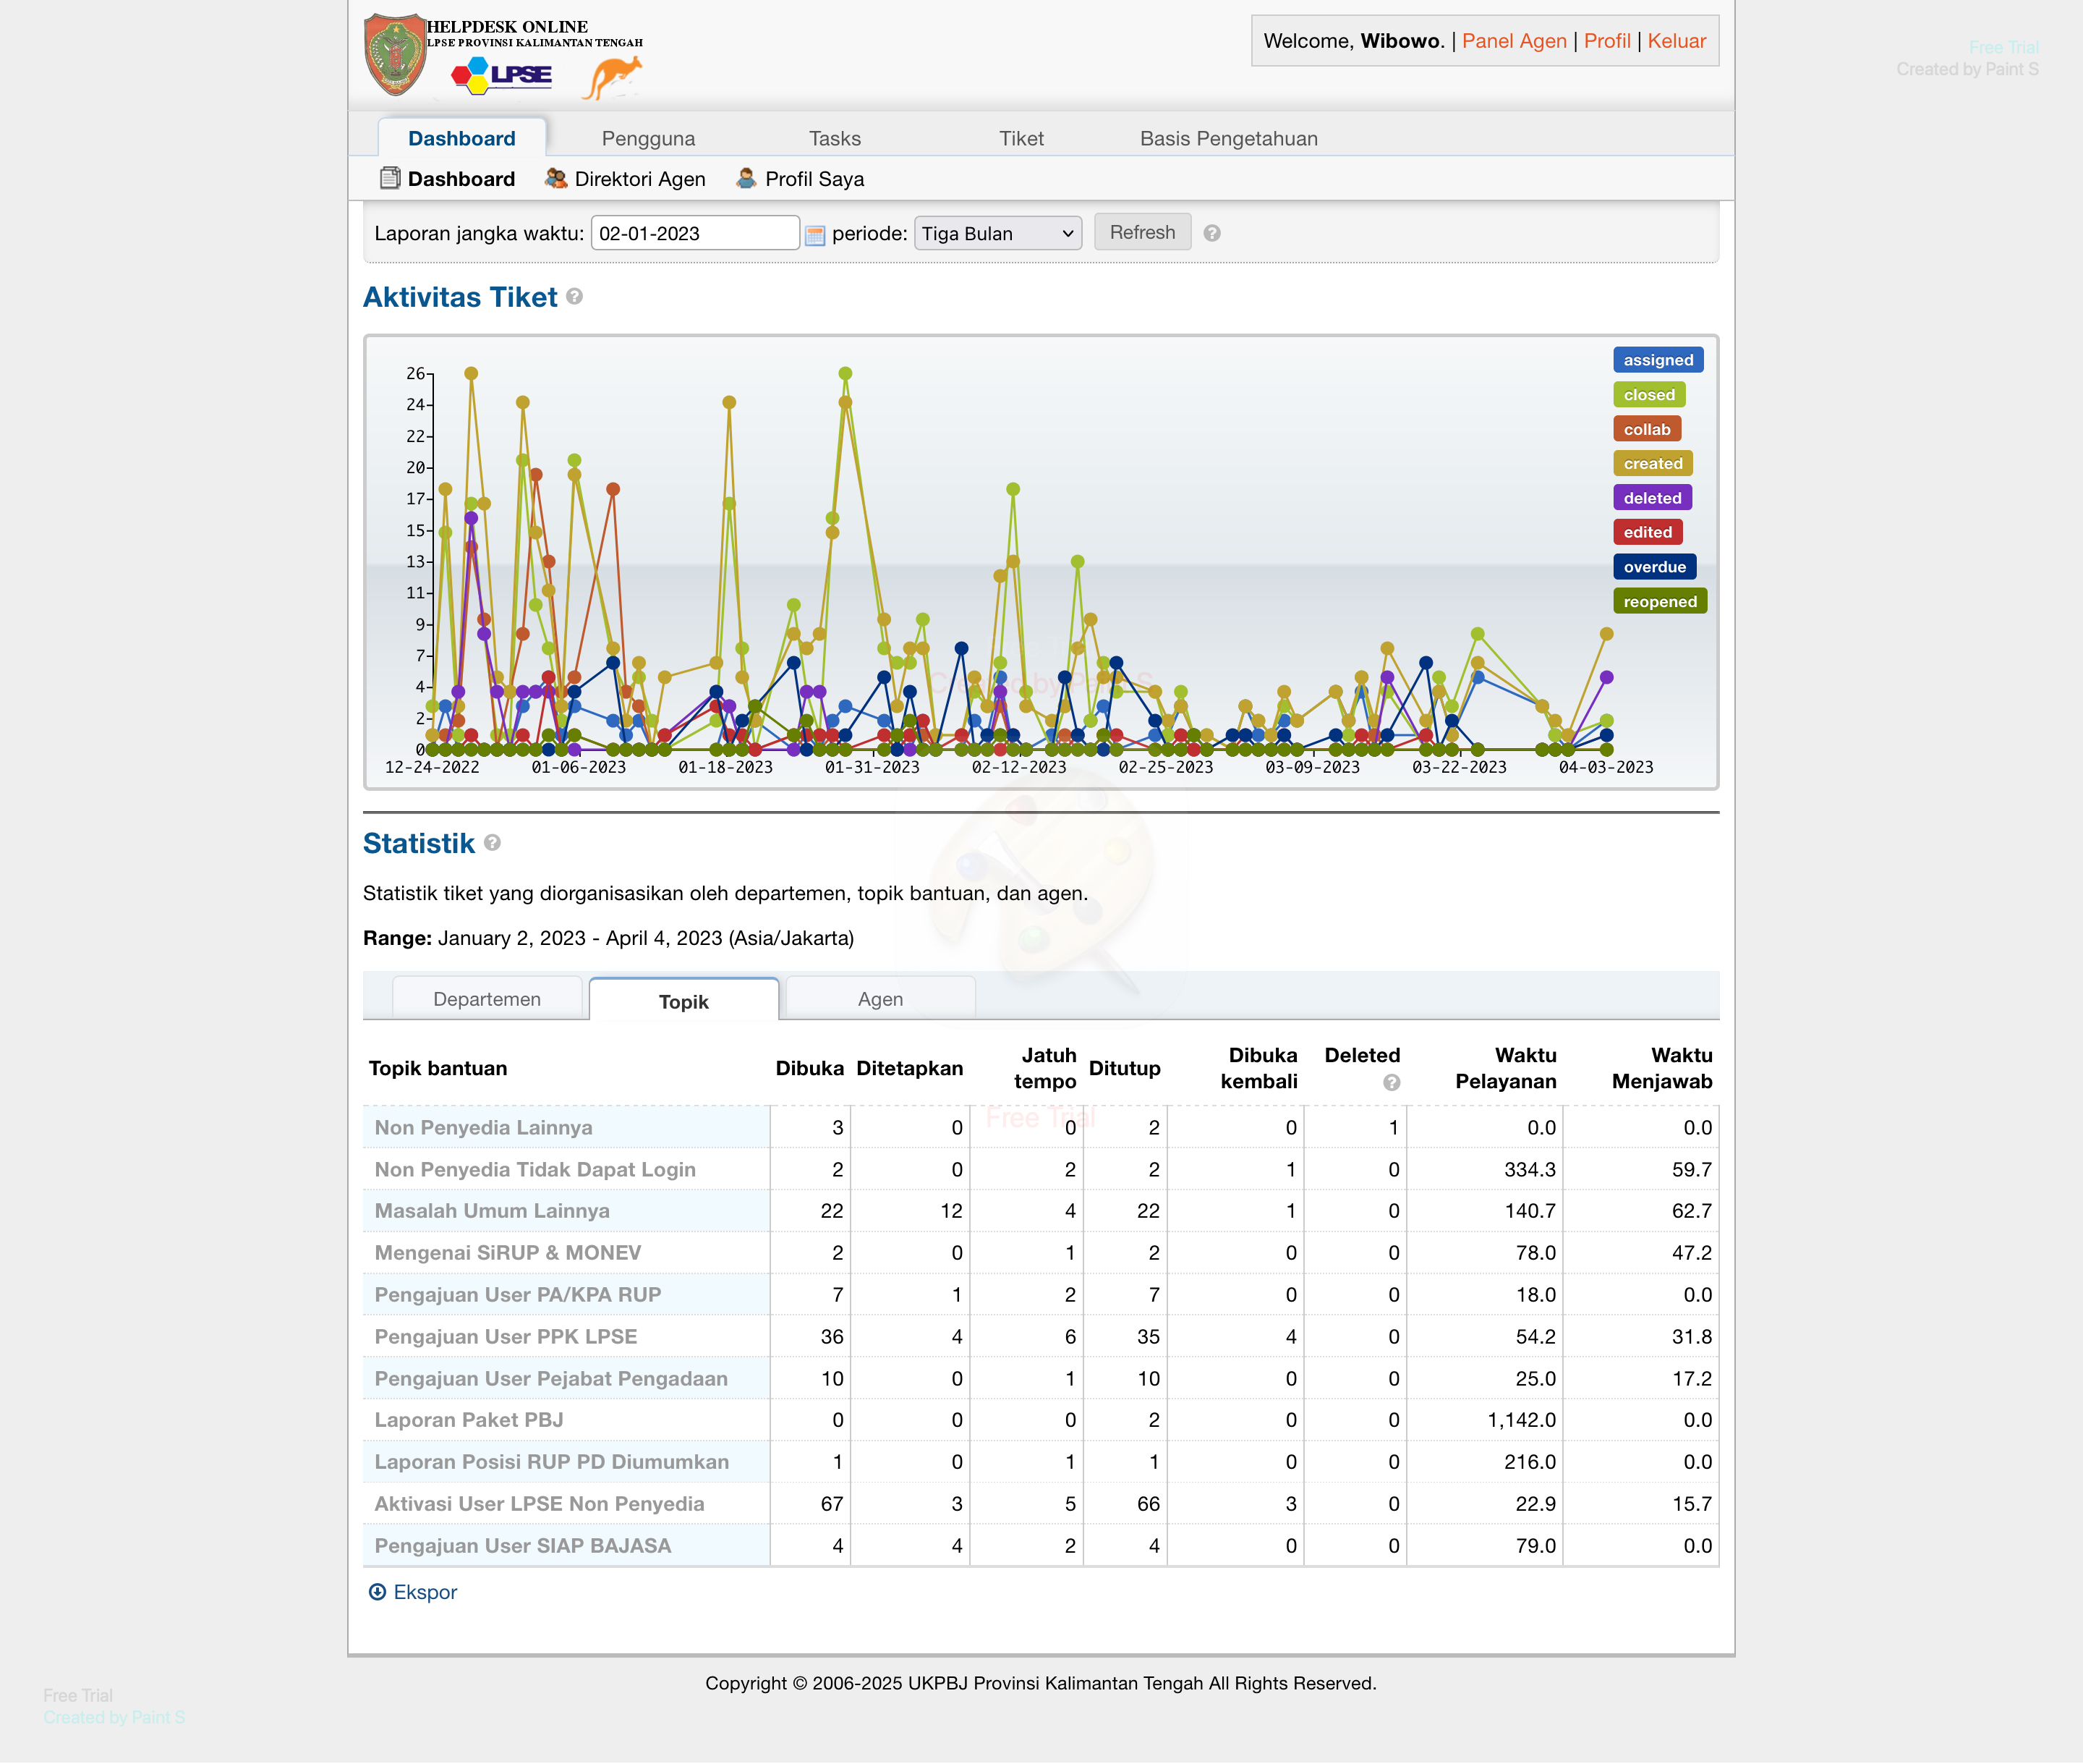The image size is (2083, 1764).
Task: Click the Ditetapkan column header
Action: 910,1068
